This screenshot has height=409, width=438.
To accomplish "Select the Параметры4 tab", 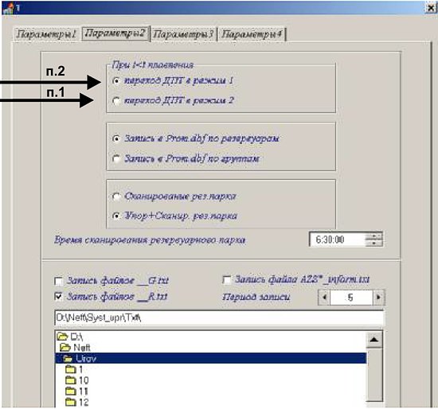I will pos(252,34).
